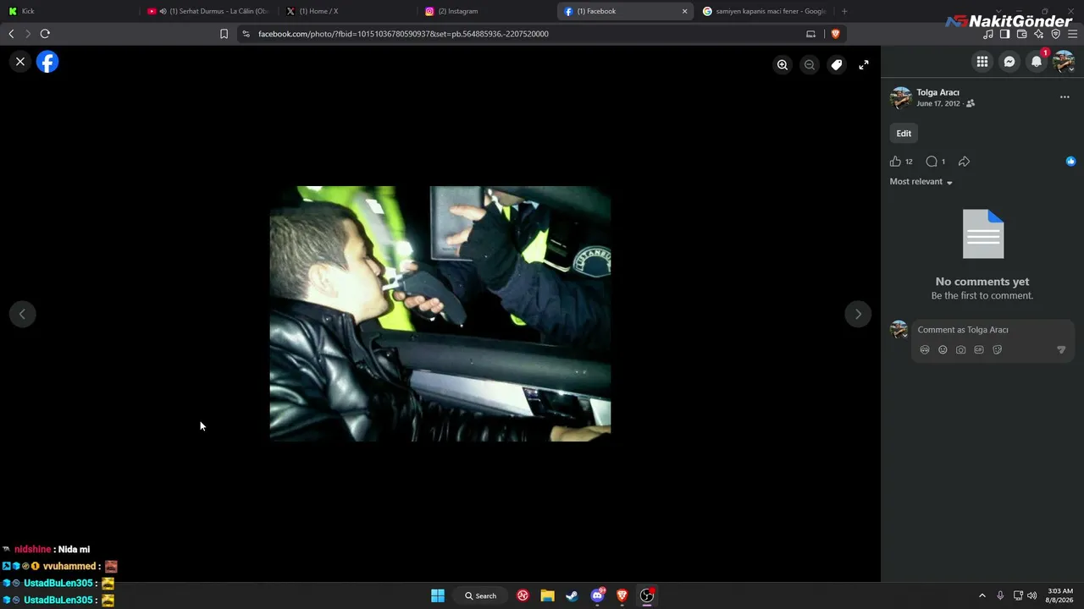Reload the current page
The image size is (1084, 609).
45,34
